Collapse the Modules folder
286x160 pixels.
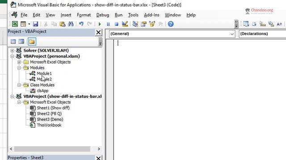pos(19,68)
